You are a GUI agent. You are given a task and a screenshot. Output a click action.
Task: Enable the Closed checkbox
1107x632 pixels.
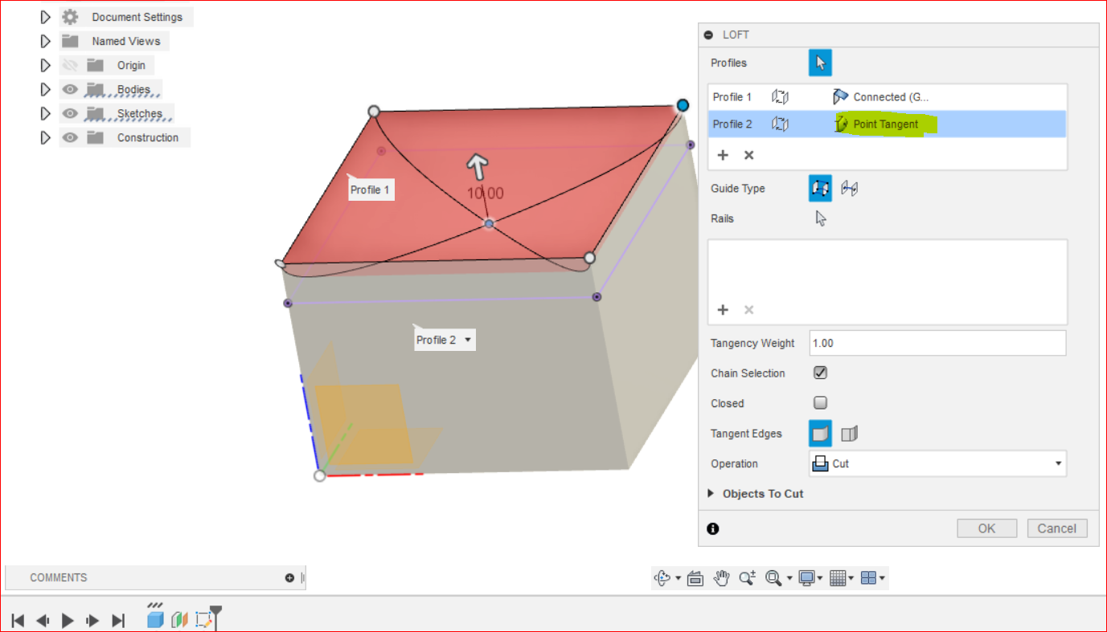(820, 403)
